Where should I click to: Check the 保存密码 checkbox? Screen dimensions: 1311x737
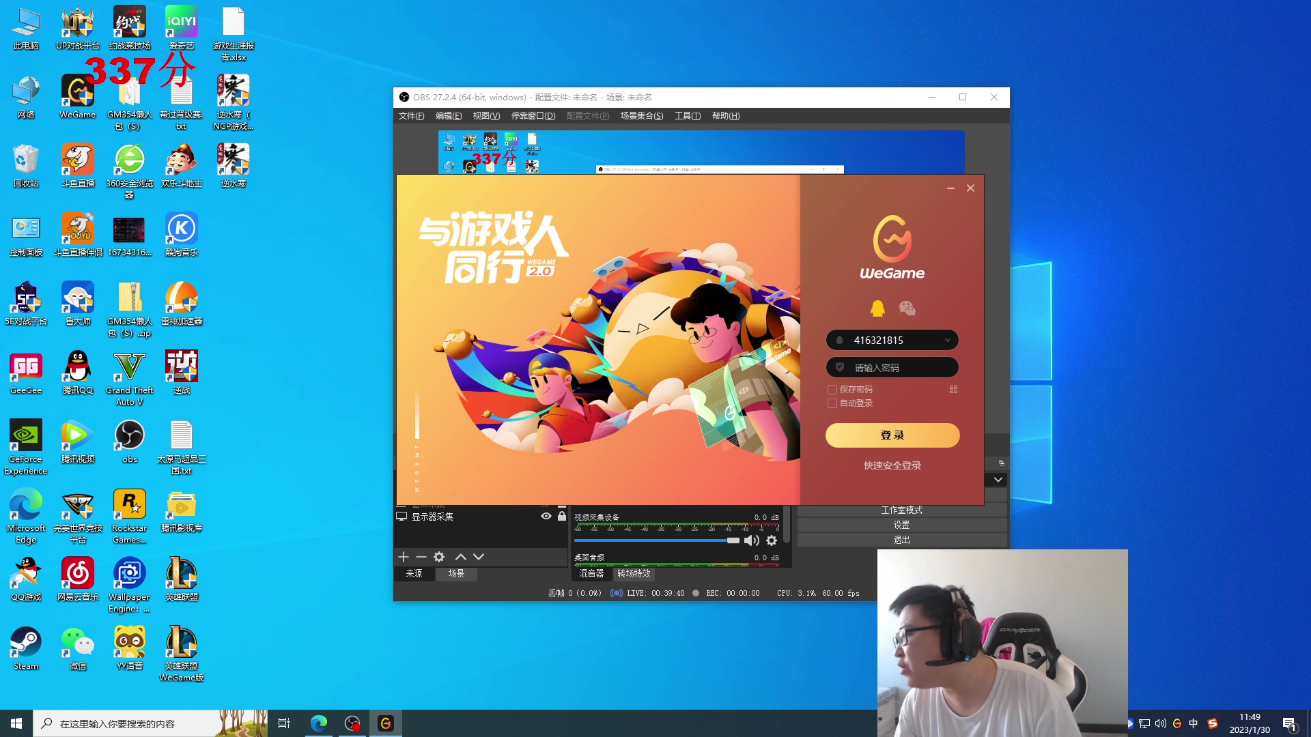pos(832,390)
